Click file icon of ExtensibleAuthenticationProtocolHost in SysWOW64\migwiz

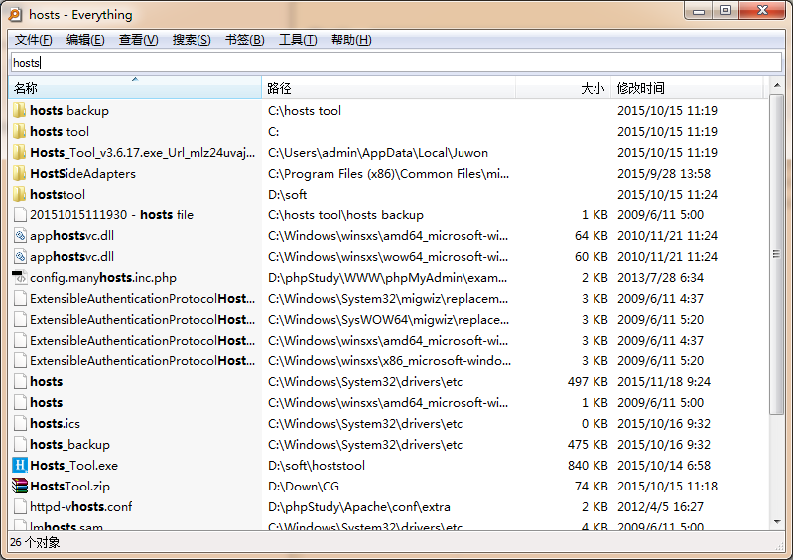coord(20,319)
